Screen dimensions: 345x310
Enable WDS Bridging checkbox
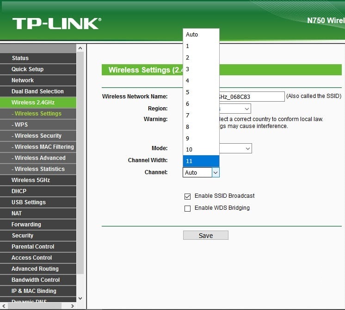[187, 208]
